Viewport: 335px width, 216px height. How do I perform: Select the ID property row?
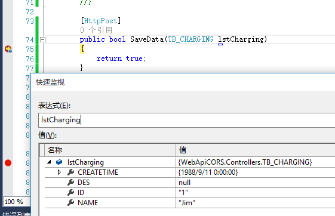(x=190, y=193)
